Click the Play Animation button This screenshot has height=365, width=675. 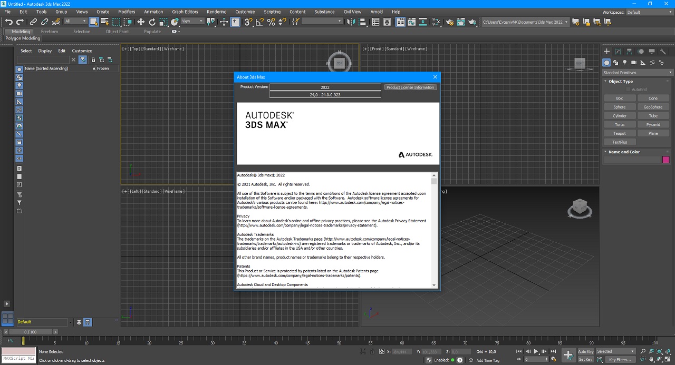click(536, 351)
